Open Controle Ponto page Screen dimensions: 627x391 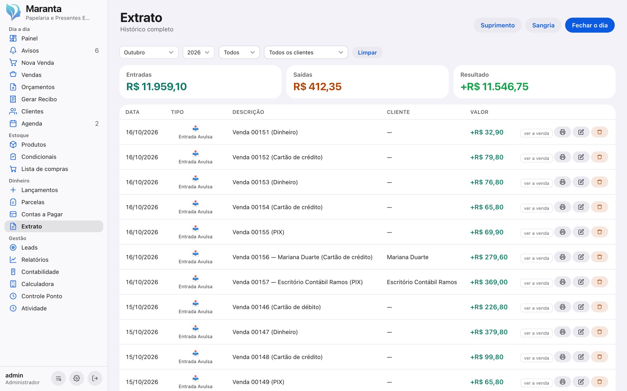[54, 296]
